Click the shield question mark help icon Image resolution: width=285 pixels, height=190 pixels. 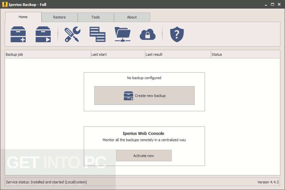click(x=177, y=34)
